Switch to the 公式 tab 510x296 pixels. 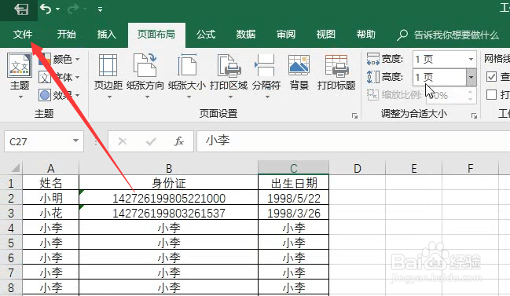click(x=206, y=34)
